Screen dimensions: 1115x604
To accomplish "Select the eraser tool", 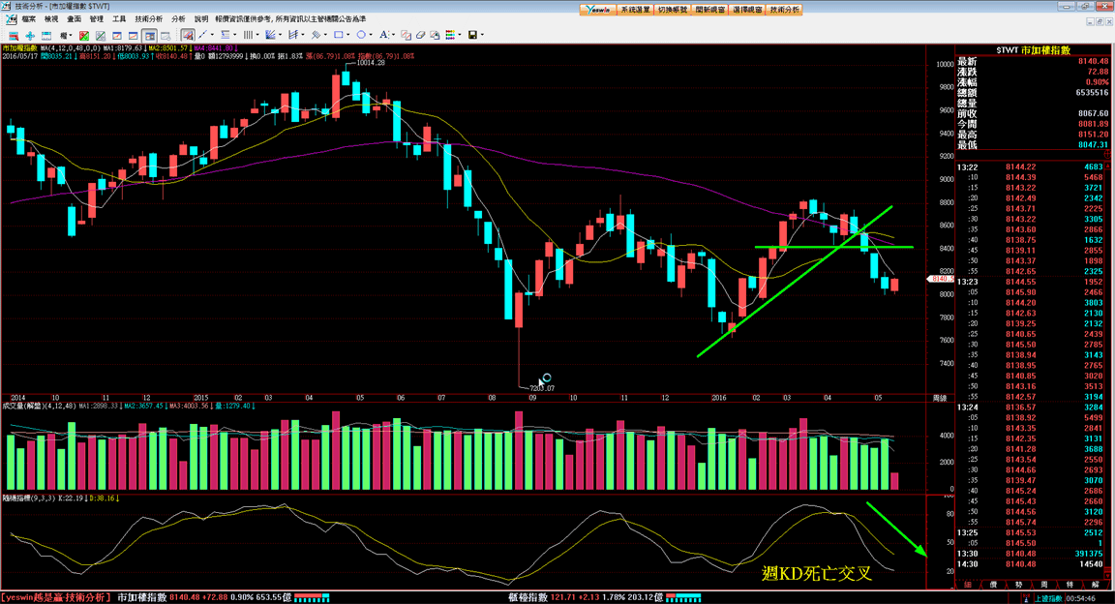I will click(x=420, y=35).
